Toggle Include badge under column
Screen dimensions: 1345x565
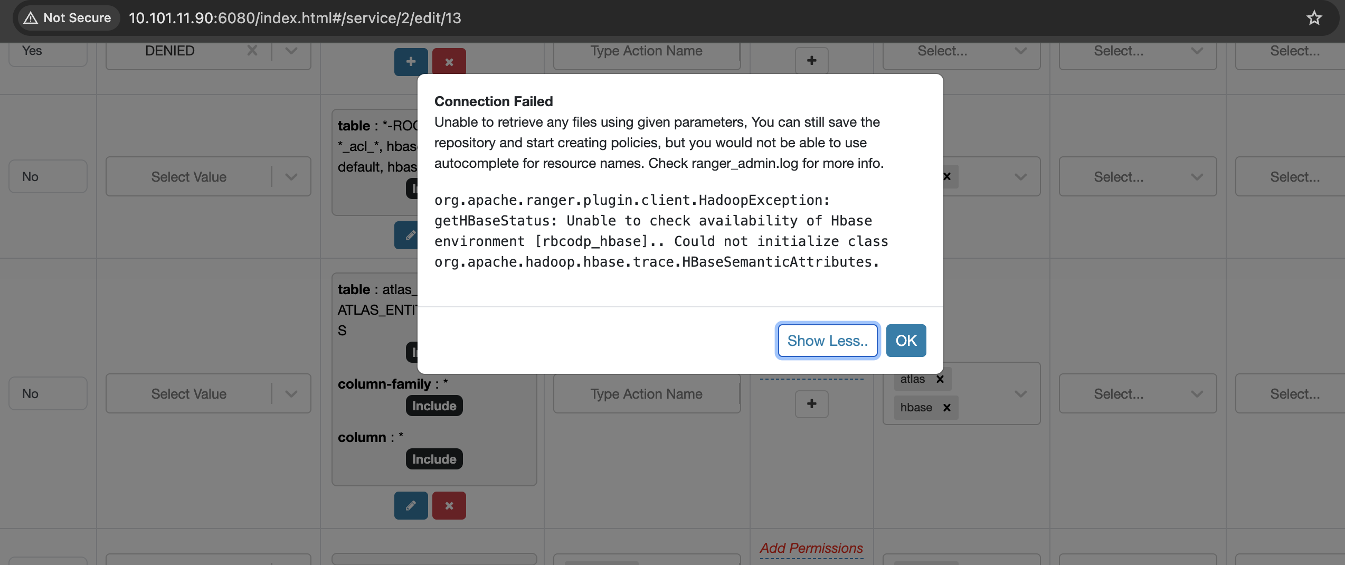coord(434,459)
